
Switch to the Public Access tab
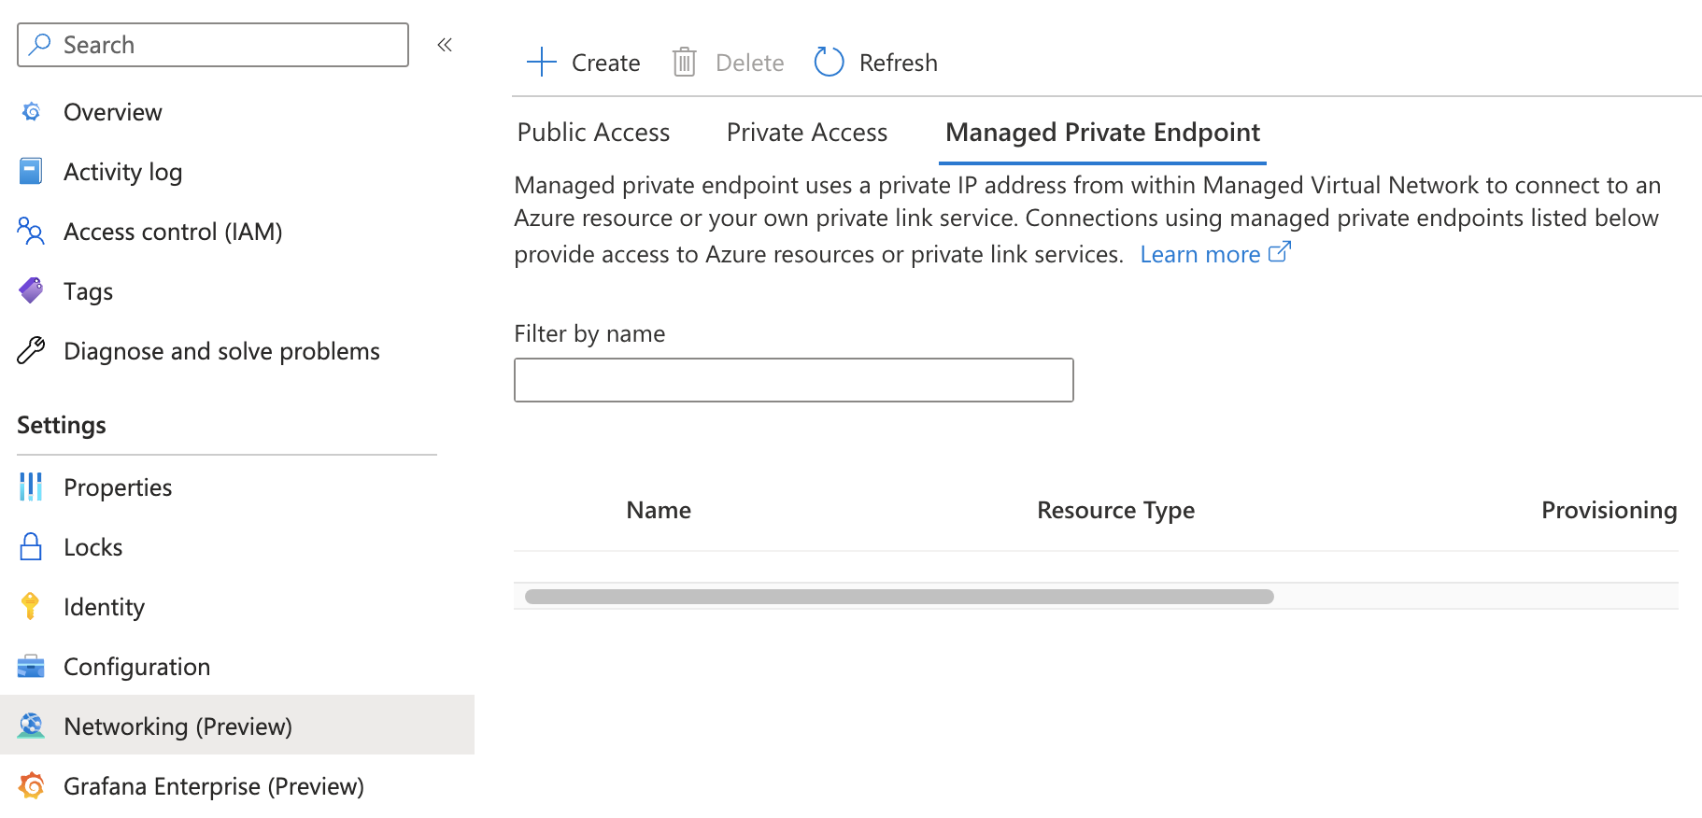(x=593, y=133)
